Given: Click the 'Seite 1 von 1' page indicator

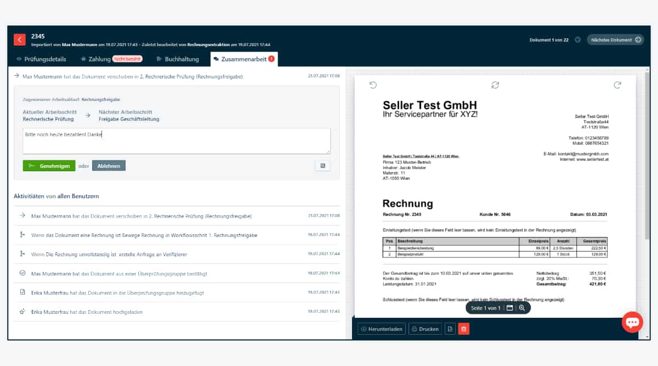Looking at the screenshot, I should tap(485, 308).
